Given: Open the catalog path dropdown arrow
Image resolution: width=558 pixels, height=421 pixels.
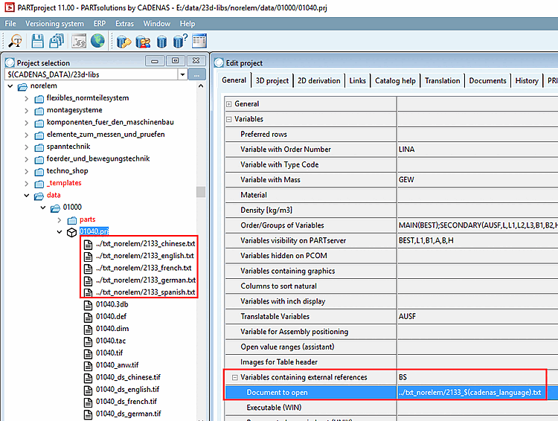Looking at the screenshot, I should pos(182,74).
